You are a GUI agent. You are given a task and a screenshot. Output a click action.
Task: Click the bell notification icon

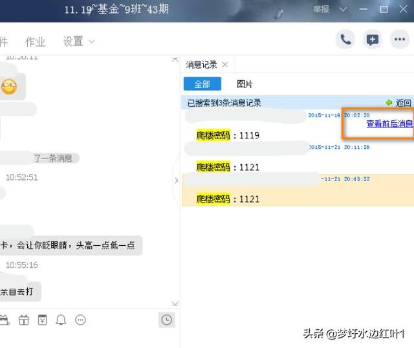coord(61,320)
